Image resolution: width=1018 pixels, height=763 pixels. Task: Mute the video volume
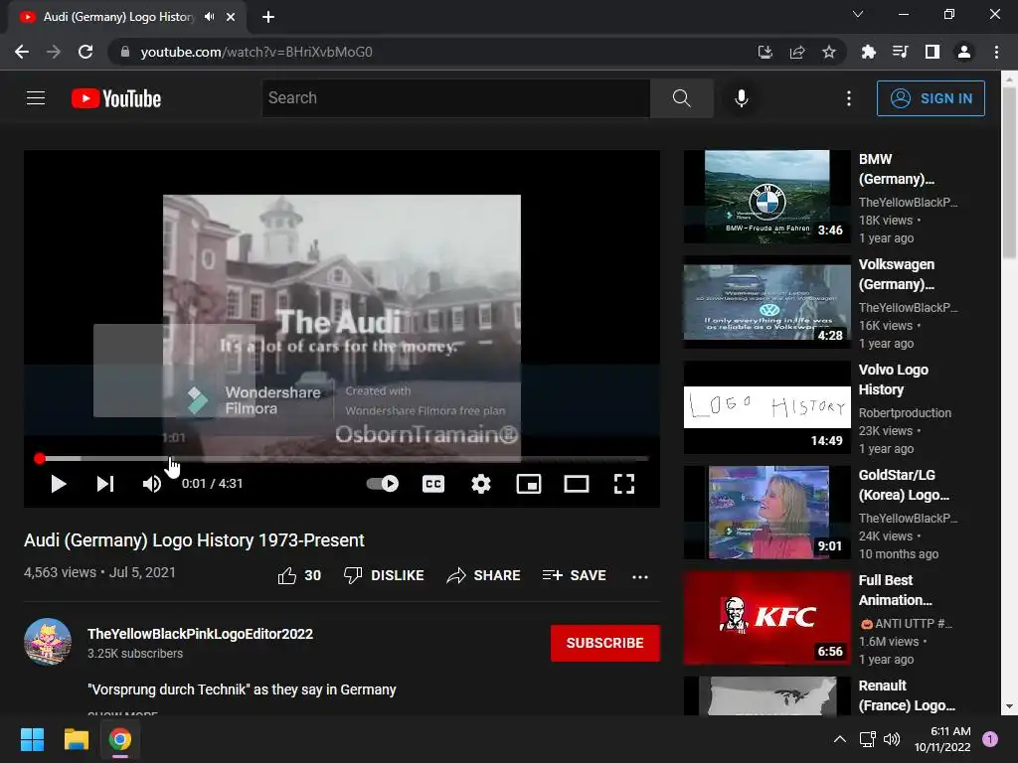click(152, 484)
